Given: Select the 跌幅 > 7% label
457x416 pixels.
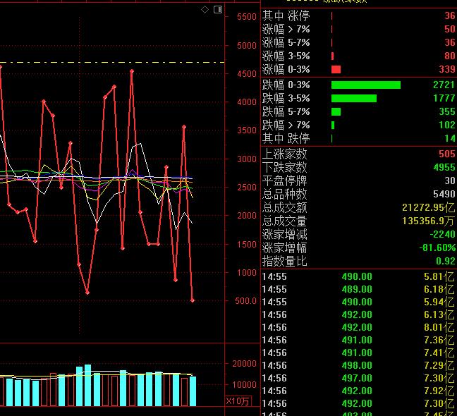Looking at the screenshot, I should [286, 125].
